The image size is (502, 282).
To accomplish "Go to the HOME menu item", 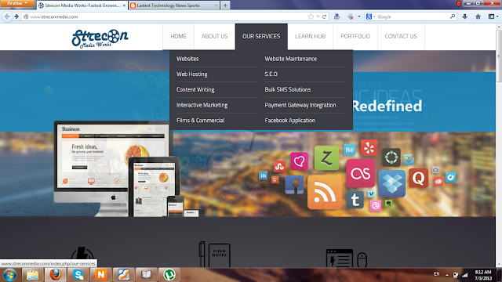I will pos(178,36).
